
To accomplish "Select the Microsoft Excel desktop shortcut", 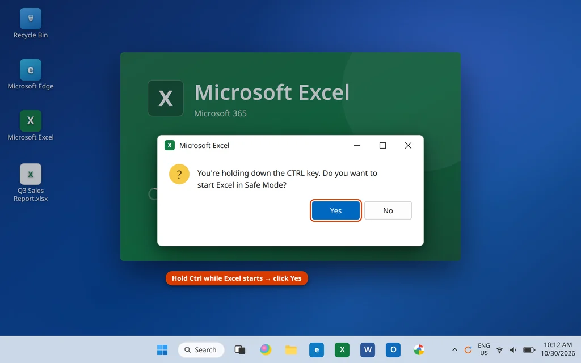I will point(31,125).
